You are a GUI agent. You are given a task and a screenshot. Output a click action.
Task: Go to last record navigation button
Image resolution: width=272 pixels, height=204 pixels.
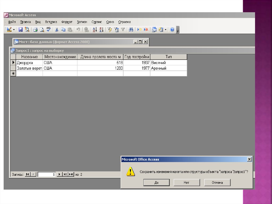pyautogui.click(x=65, y=174)
